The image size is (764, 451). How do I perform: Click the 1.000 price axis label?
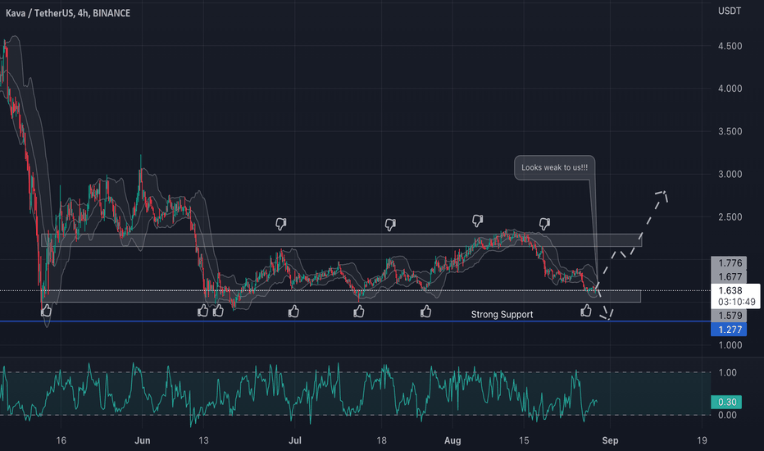tap(730, 345)
